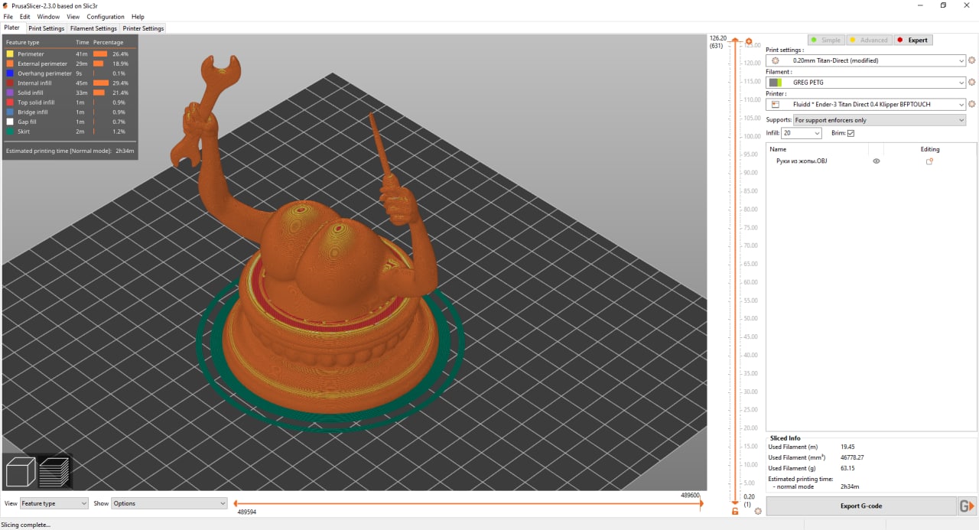Click Overhang perimeter blue swatch
The width and height of the screenshot is (979, 530).
[x=10, y=73]
